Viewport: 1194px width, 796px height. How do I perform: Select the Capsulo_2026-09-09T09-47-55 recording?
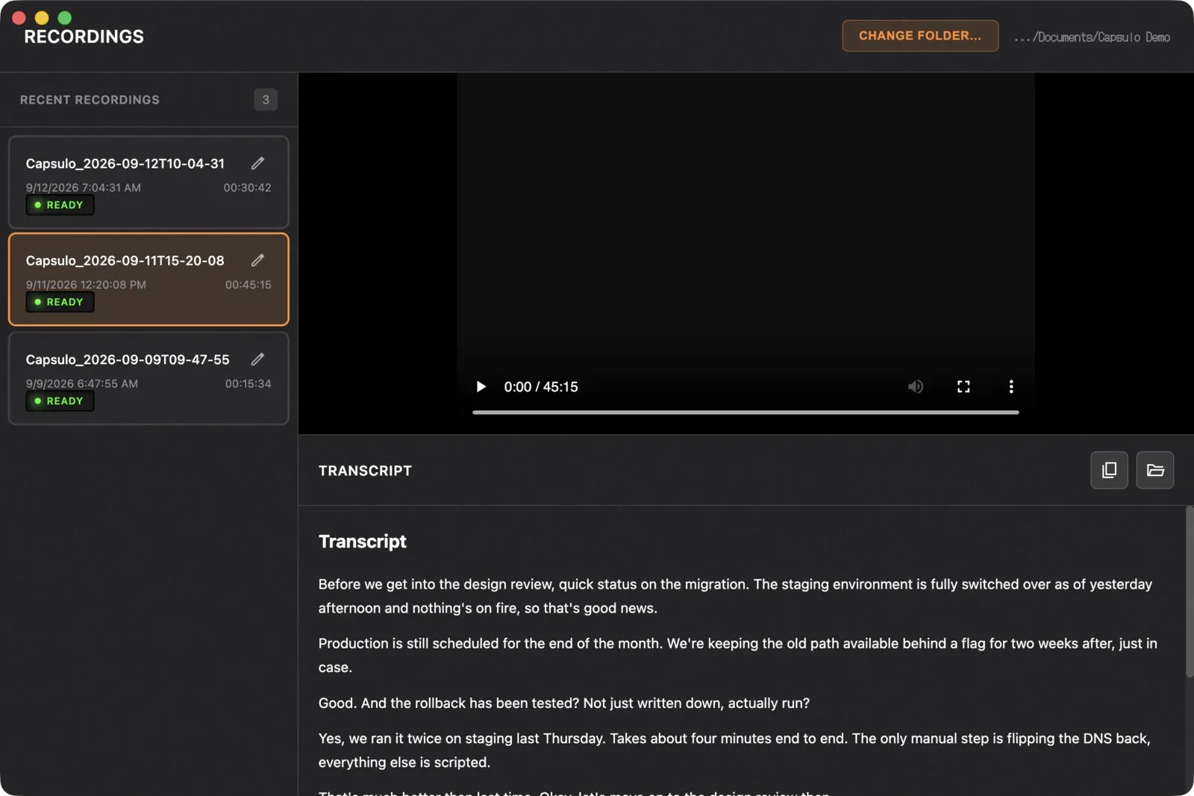(x=149, y=378)
